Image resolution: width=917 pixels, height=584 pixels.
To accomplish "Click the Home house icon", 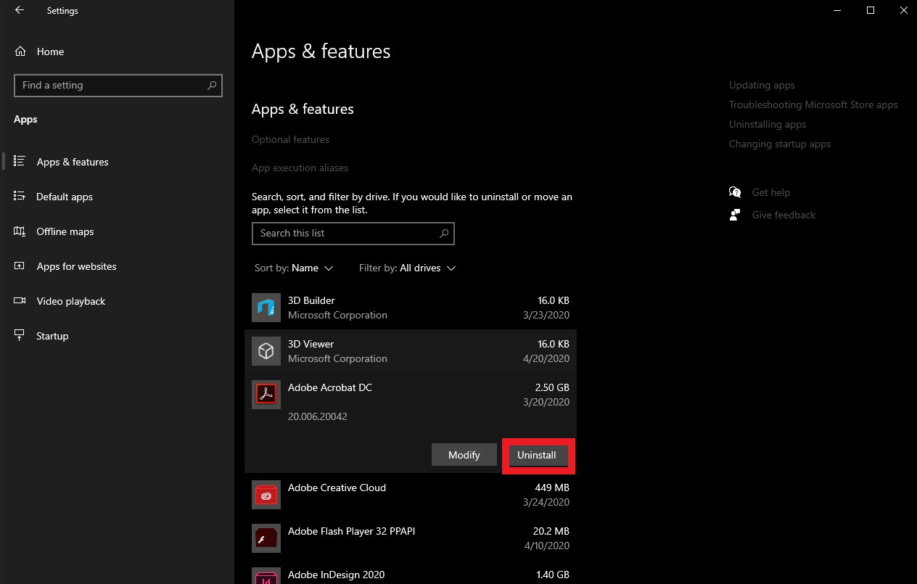I will pyautogui.click(x=20, y=52).
